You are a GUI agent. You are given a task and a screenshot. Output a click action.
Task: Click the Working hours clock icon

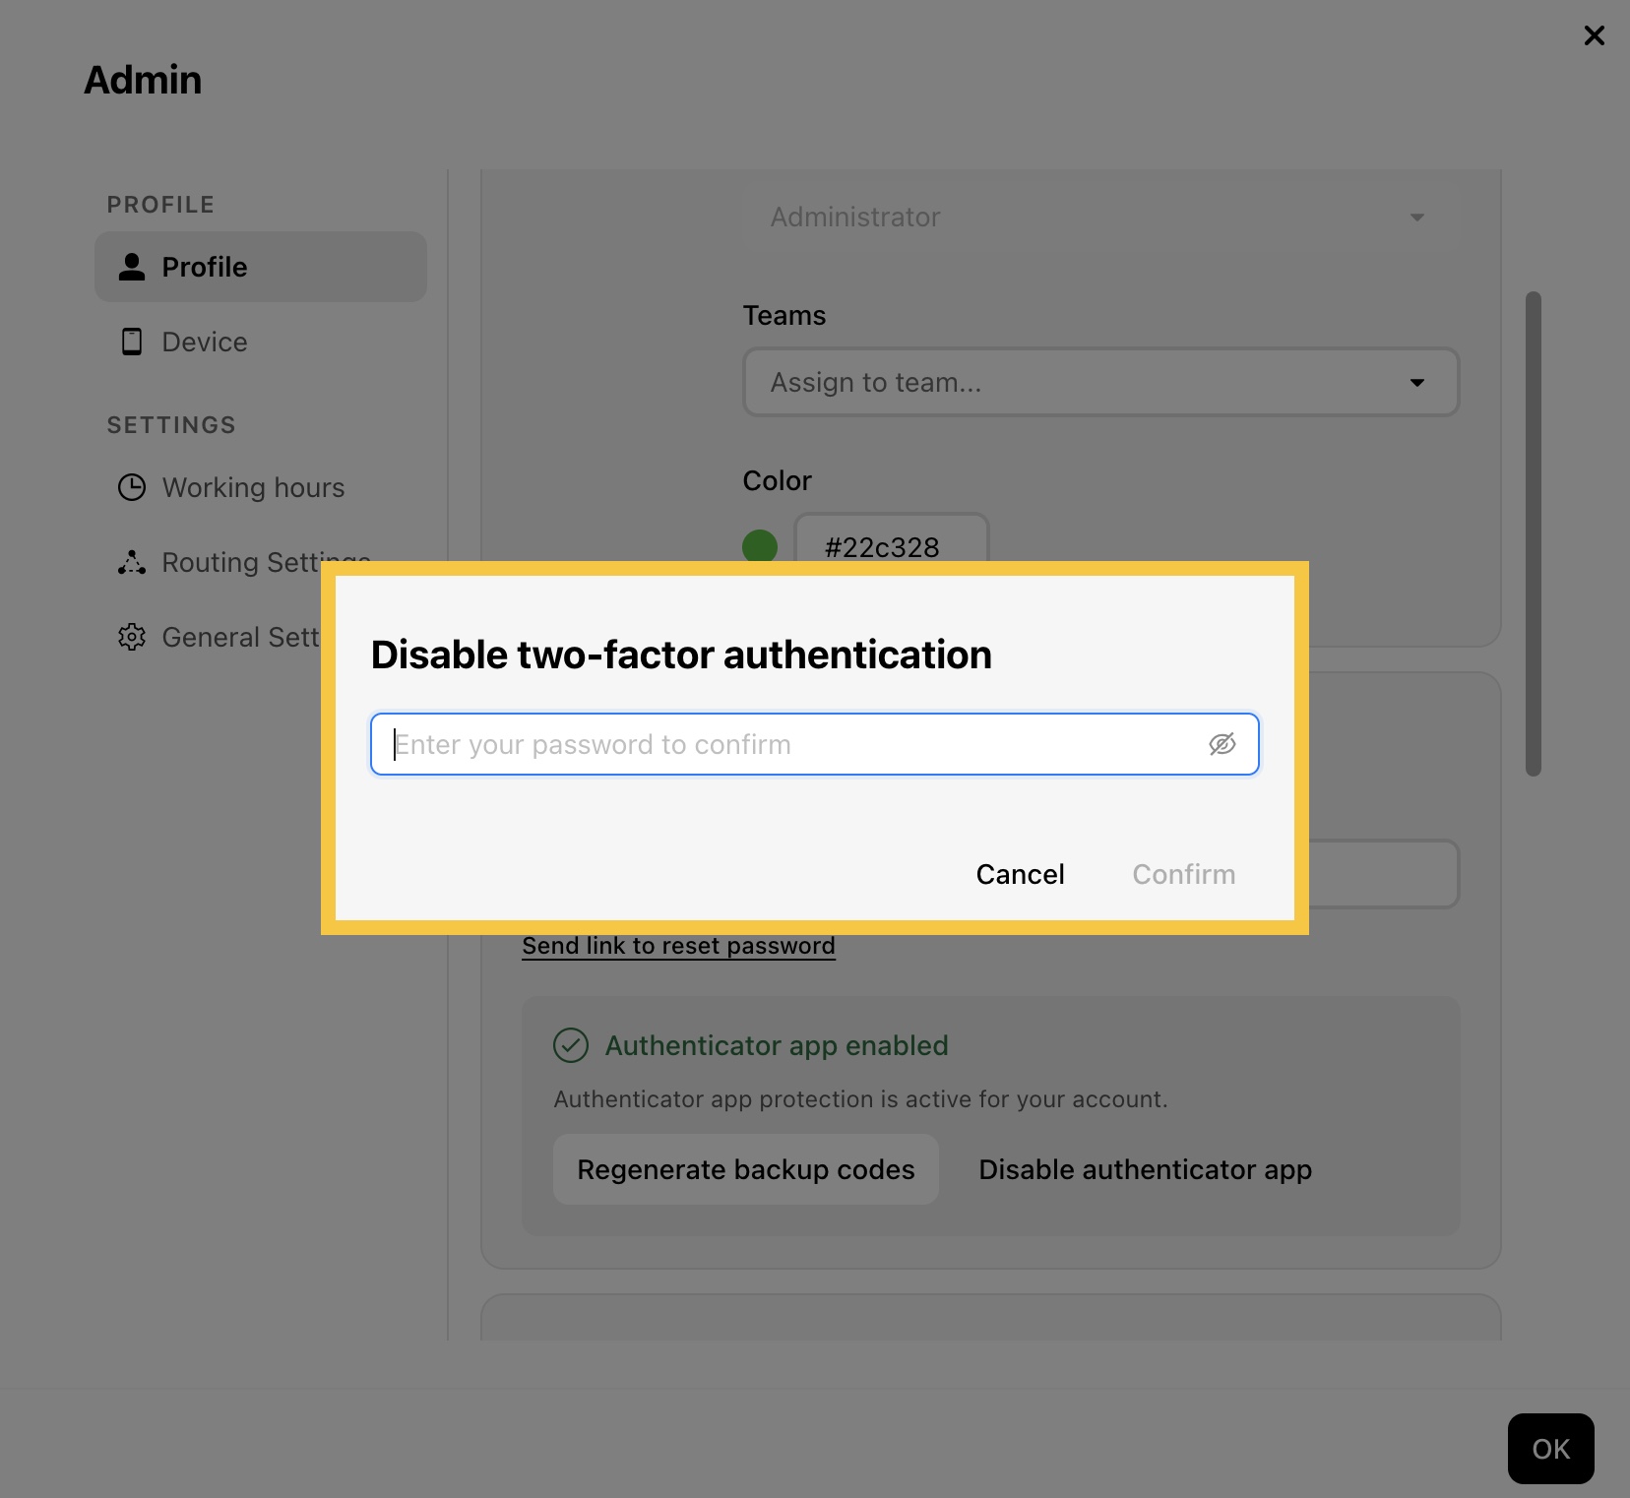tap(132, 487)
